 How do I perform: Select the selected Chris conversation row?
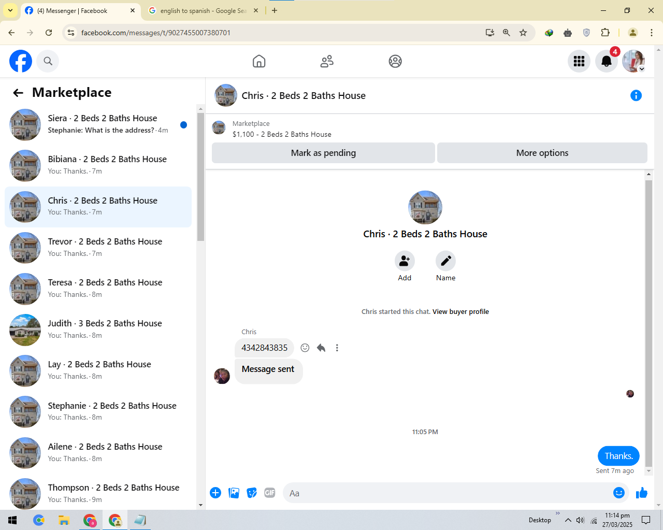(x=98, y=207)
